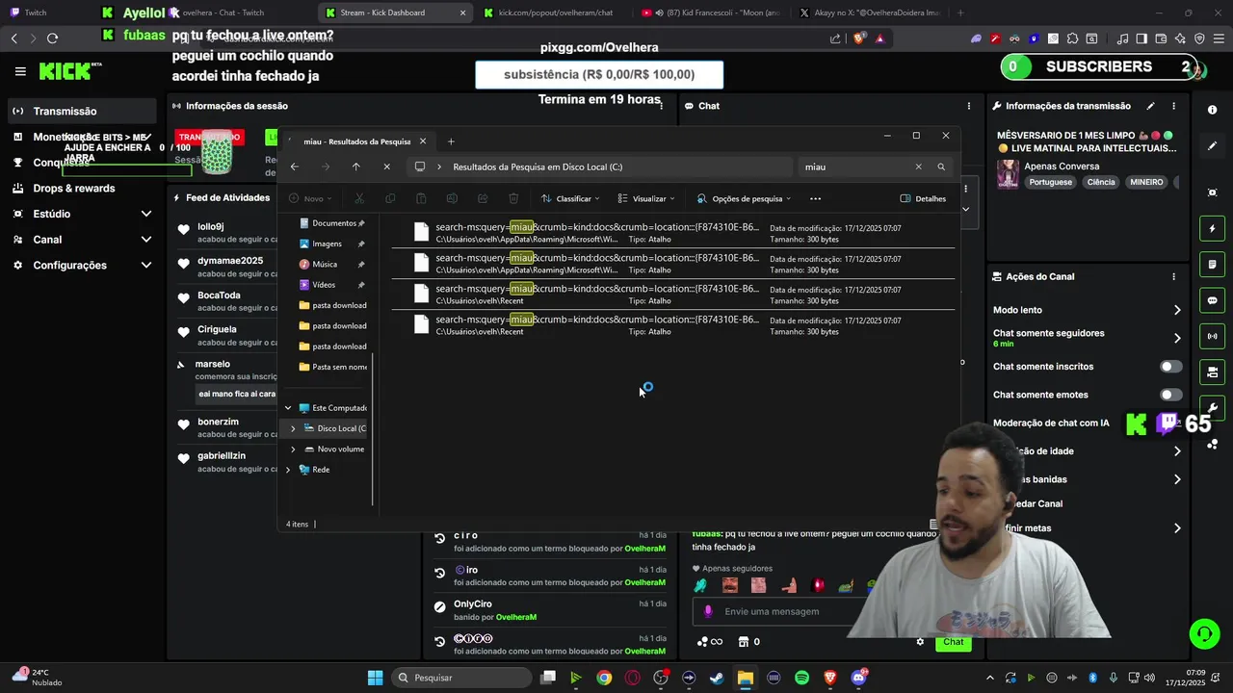Click the lightning bolt sidebar icon
The width and height of the screenshot is (1233, 693).
click(x=1212, y=228)
